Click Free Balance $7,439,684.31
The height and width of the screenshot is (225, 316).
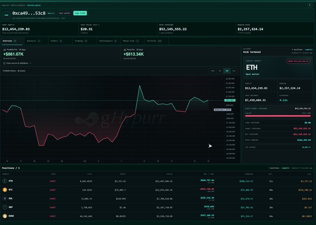(255, 100)
